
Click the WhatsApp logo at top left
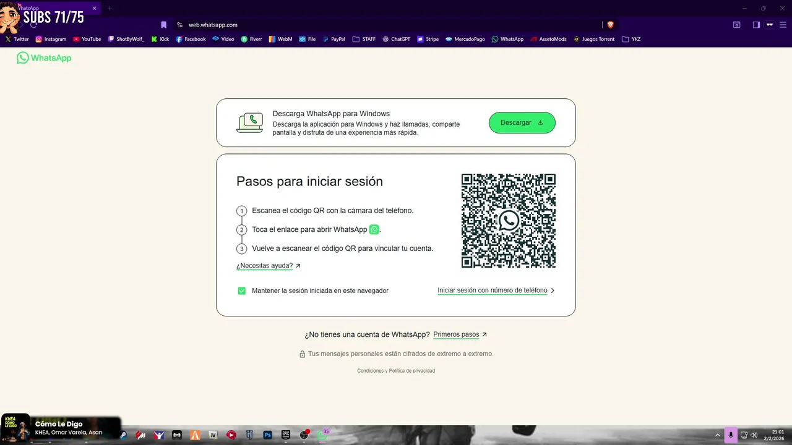tap(44, 57)
